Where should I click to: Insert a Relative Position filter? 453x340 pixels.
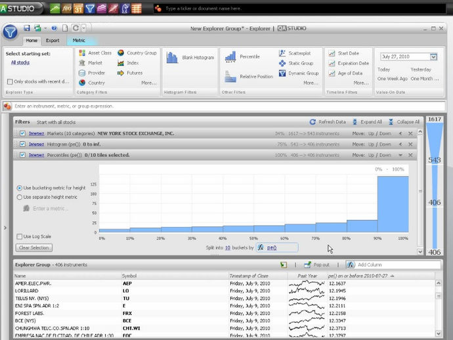[249, 77]
